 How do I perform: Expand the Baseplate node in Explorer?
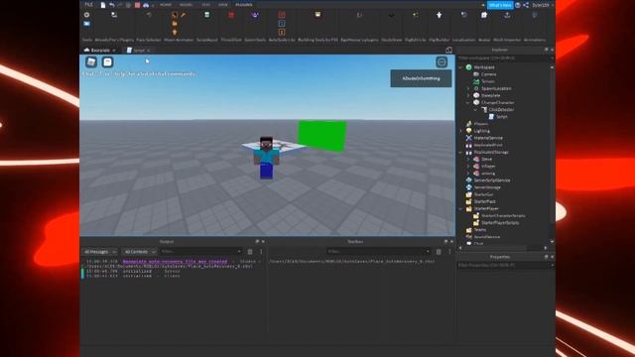pyautogui.click(x=468, y=95)
